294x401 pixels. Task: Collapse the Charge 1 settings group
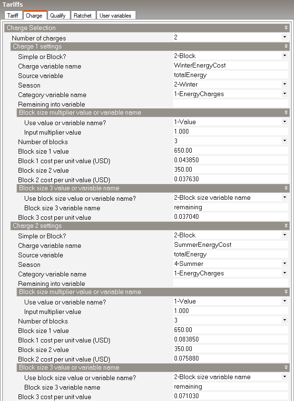[286, 46]
